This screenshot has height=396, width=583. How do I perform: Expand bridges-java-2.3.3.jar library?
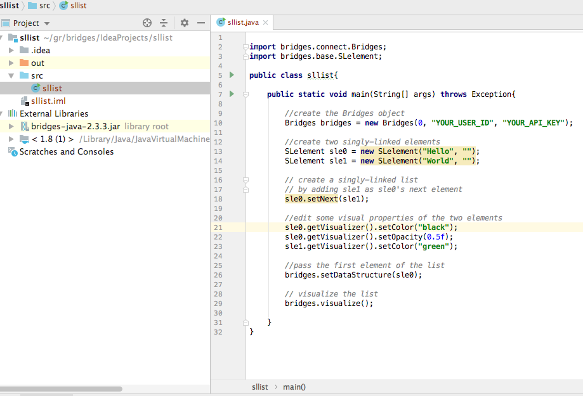11,126
